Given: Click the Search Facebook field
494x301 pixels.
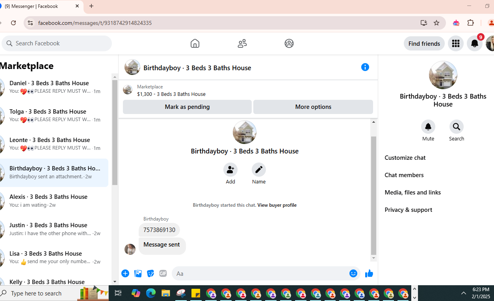Looking at the screenshot, I should point(57,43).
